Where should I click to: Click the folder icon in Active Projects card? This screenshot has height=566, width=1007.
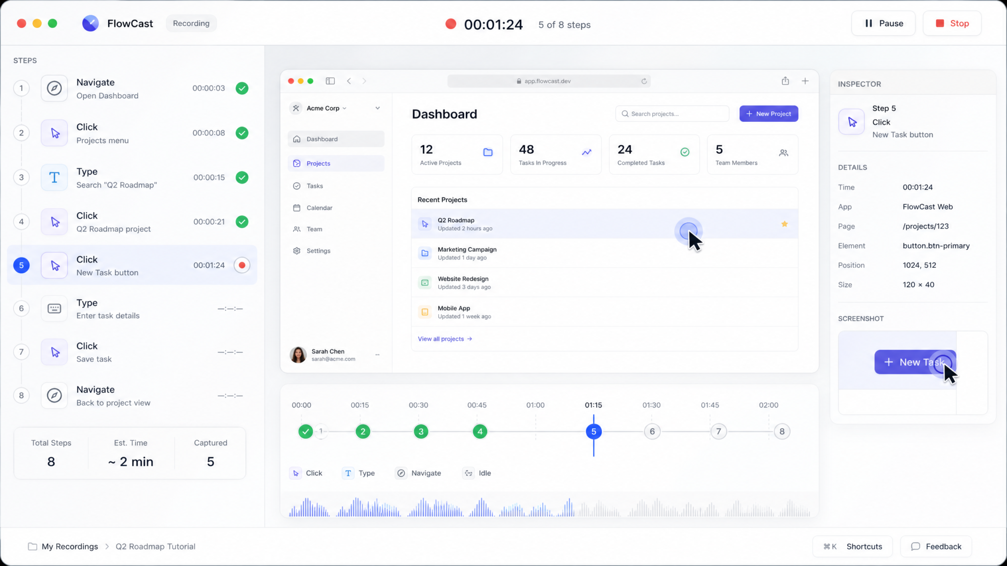488,152
